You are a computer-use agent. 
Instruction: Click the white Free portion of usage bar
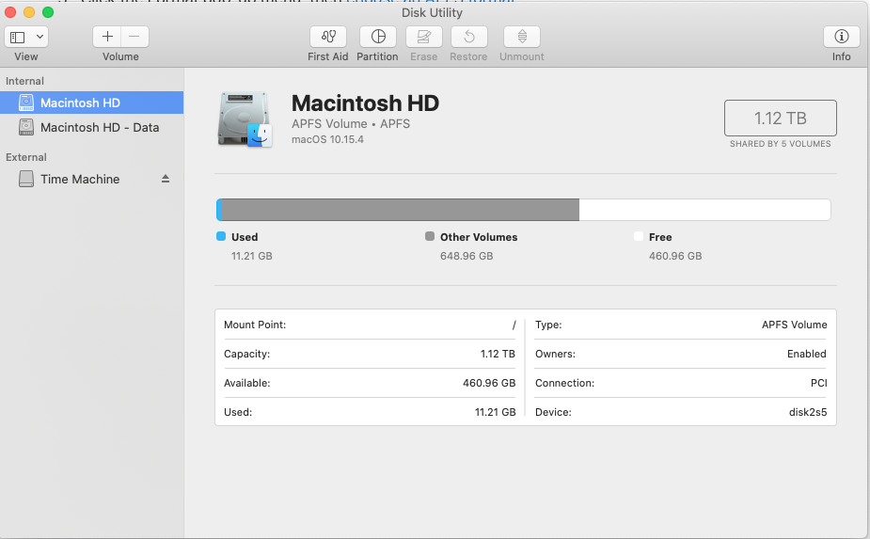[704, 210]
